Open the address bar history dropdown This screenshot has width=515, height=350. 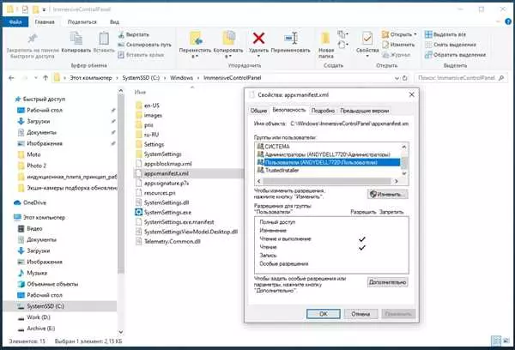[x=397, y=78]
